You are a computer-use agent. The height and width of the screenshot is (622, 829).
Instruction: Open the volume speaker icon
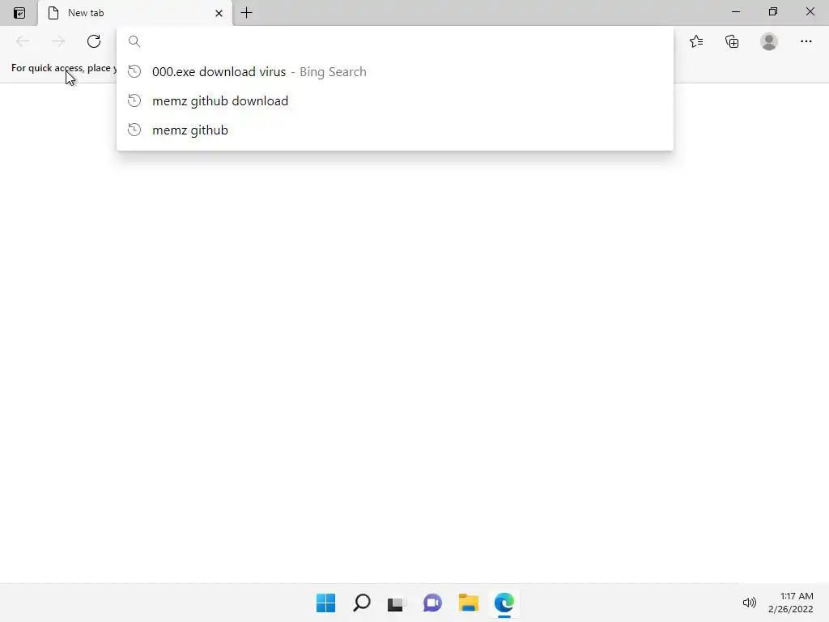(749, 603)
